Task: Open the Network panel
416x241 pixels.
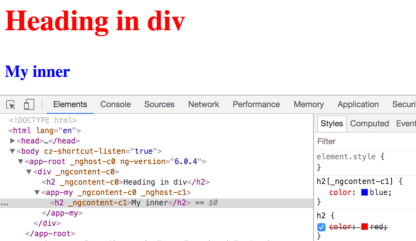Action: [203, 104]
